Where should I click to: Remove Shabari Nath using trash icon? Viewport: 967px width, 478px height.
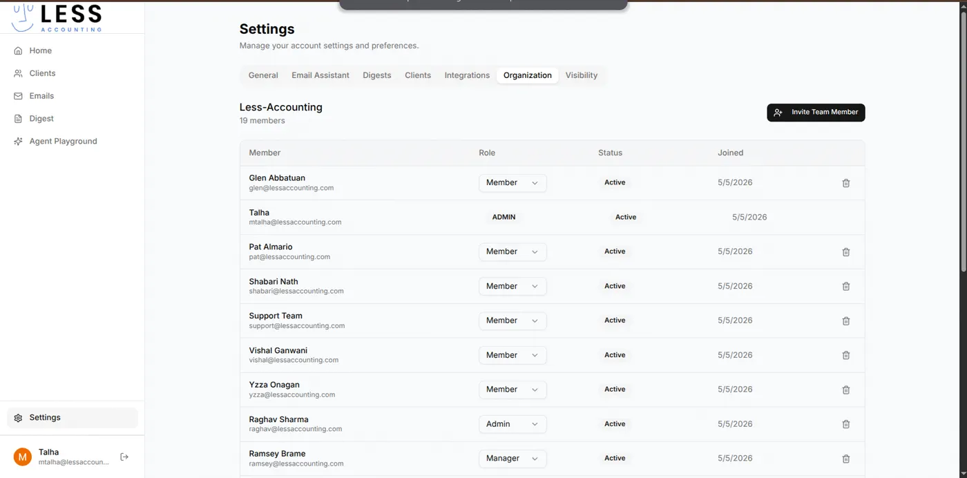pos(846,286)
